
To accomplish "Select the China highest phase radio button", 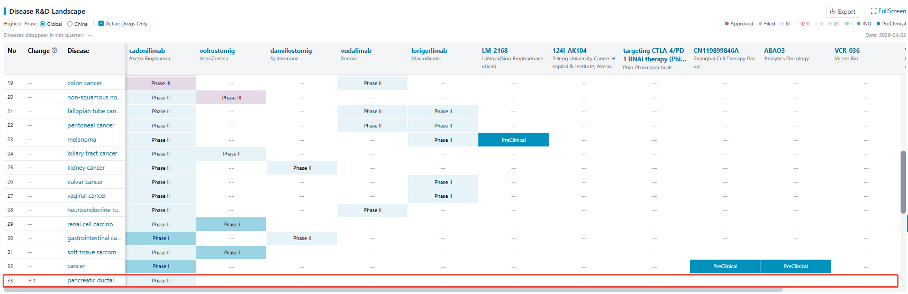I will coord(70,24).
